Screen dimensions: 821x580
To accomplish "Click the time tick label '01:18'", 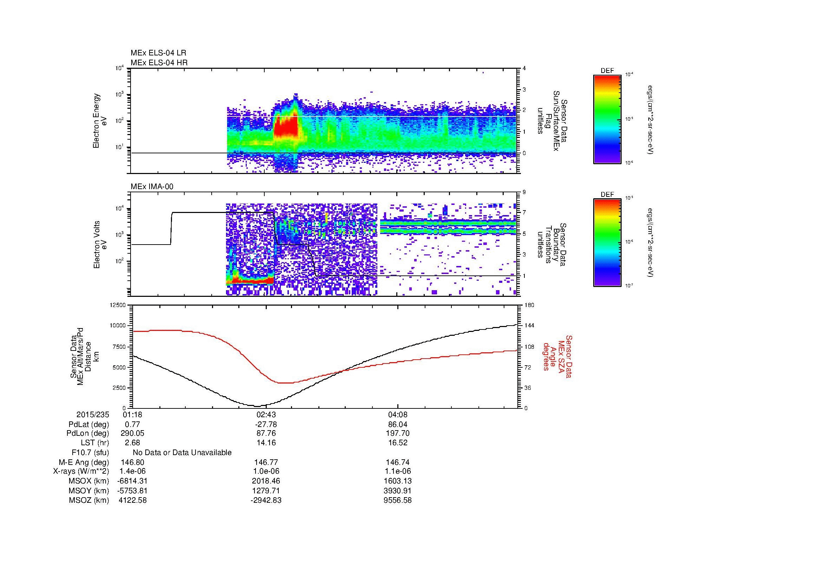I will pos(132,415).
